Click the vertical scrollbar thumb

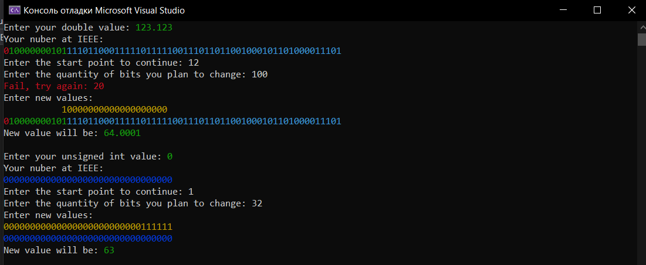(641, 39)
